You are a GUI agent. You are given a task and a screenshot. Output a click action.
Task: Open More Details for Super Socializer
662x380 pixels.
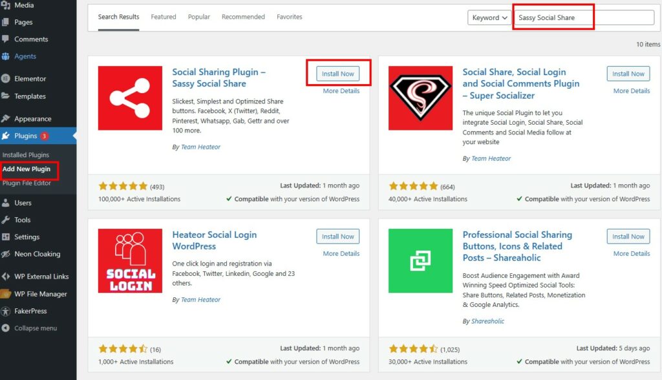(632, 90)
